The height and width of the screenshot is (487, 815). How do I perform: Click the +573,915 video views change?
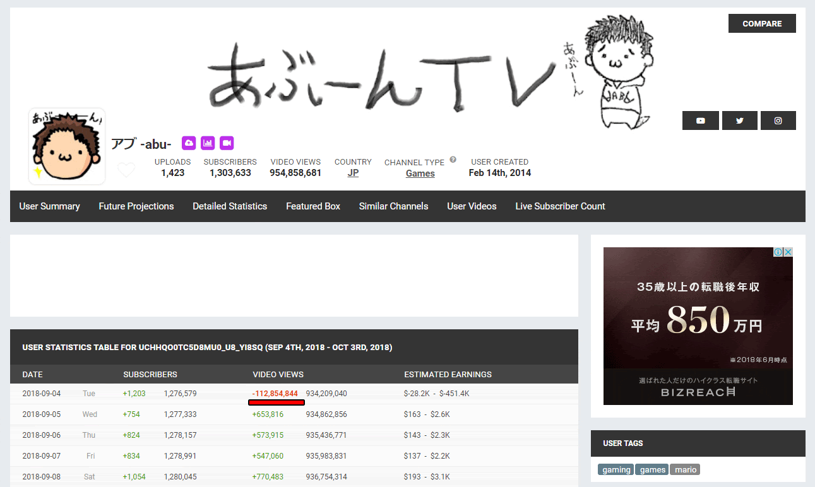(268, 435)
